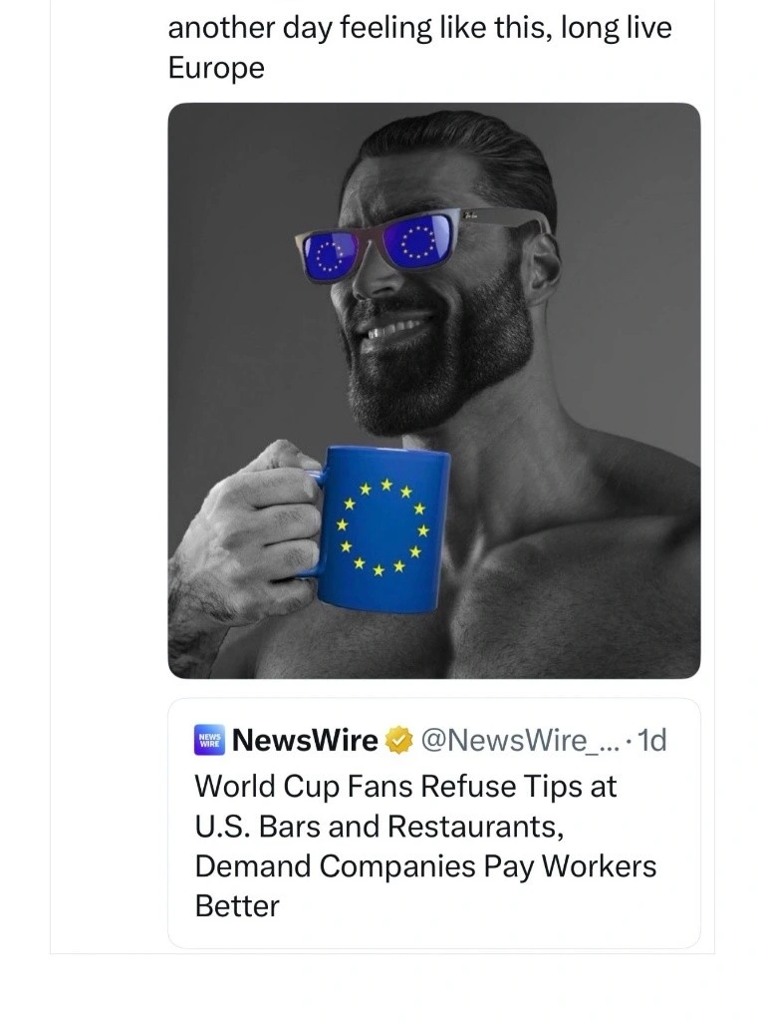Click the left EU-flag sunglasses lens
765x1021 pixels.
pyautogui.click(x=333, y=255)
